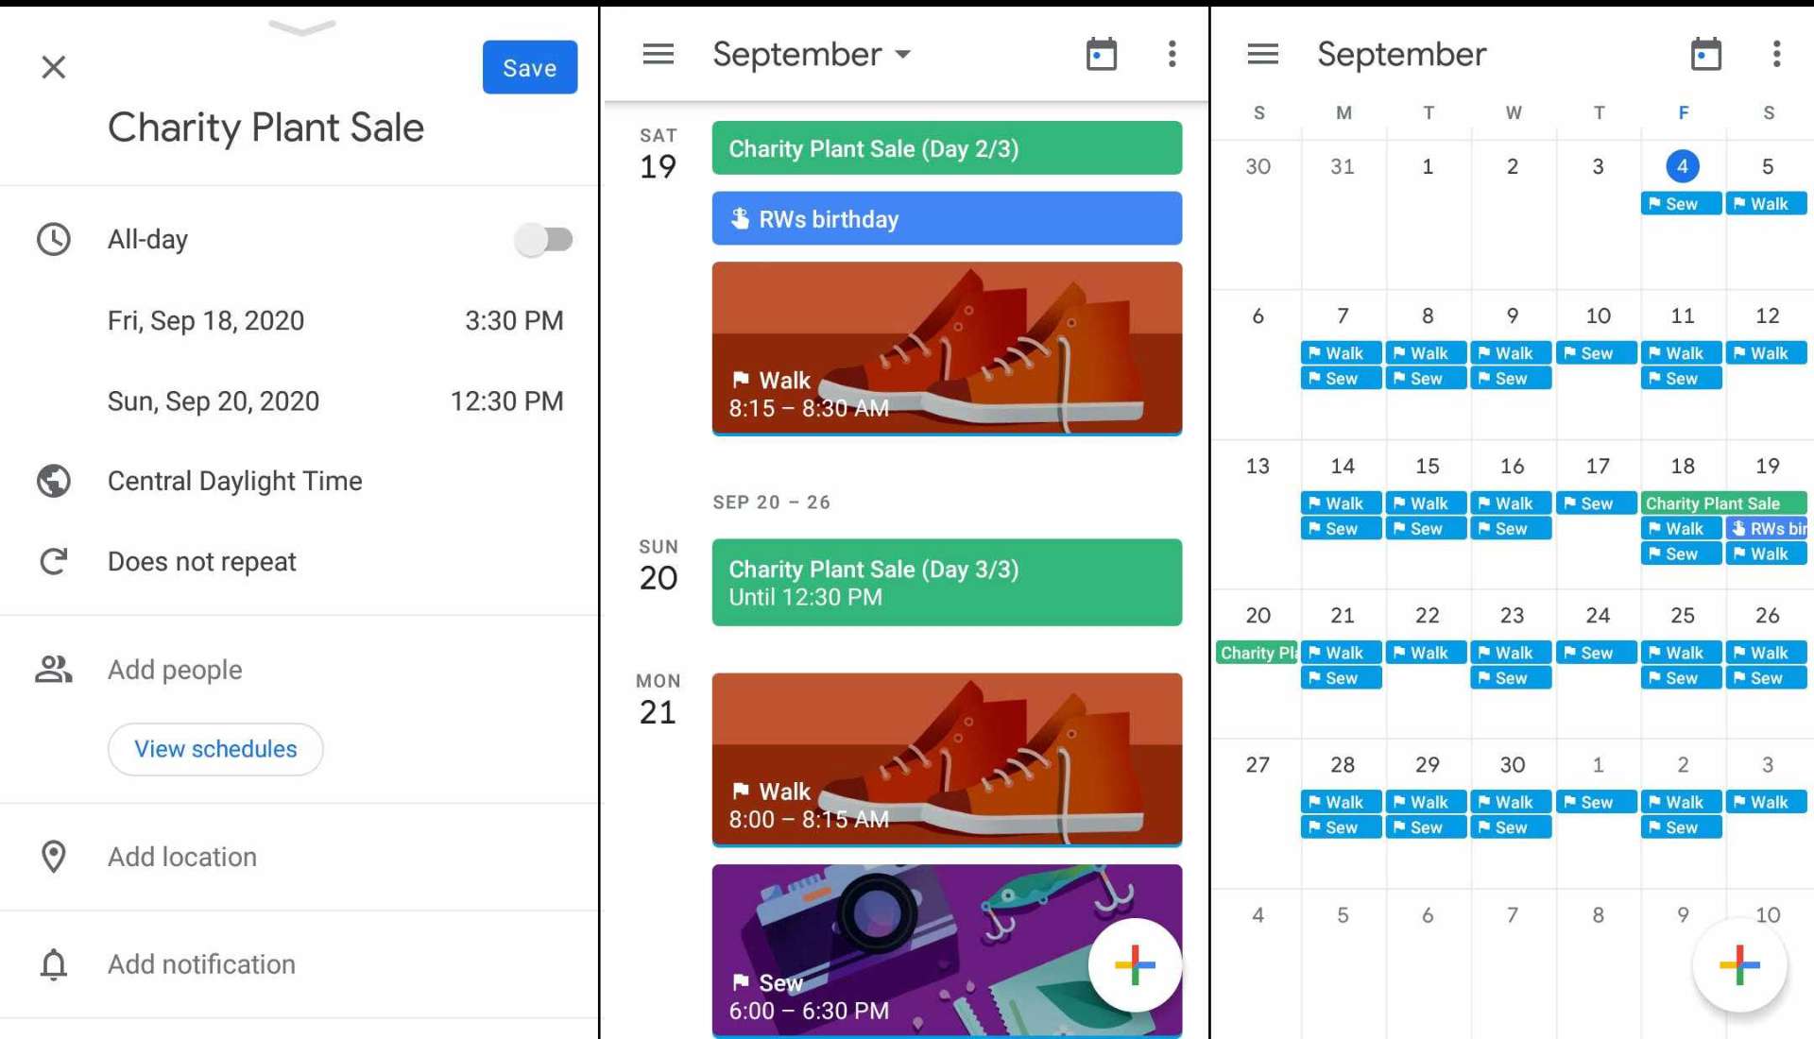The width and height of the screenshot is (1814, 1039).
Task: Click the hamburger menu icon in monthly view
Action: (1262, 52)
